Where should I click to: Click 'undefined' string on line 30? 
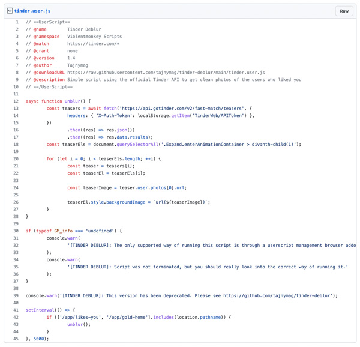click(x=101, y=231)
